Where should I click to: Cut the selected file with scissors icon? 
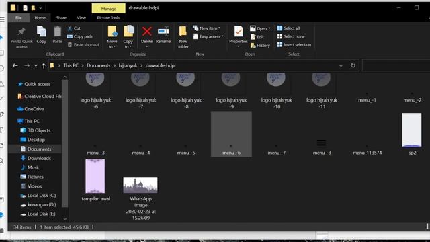coord(74,28)
